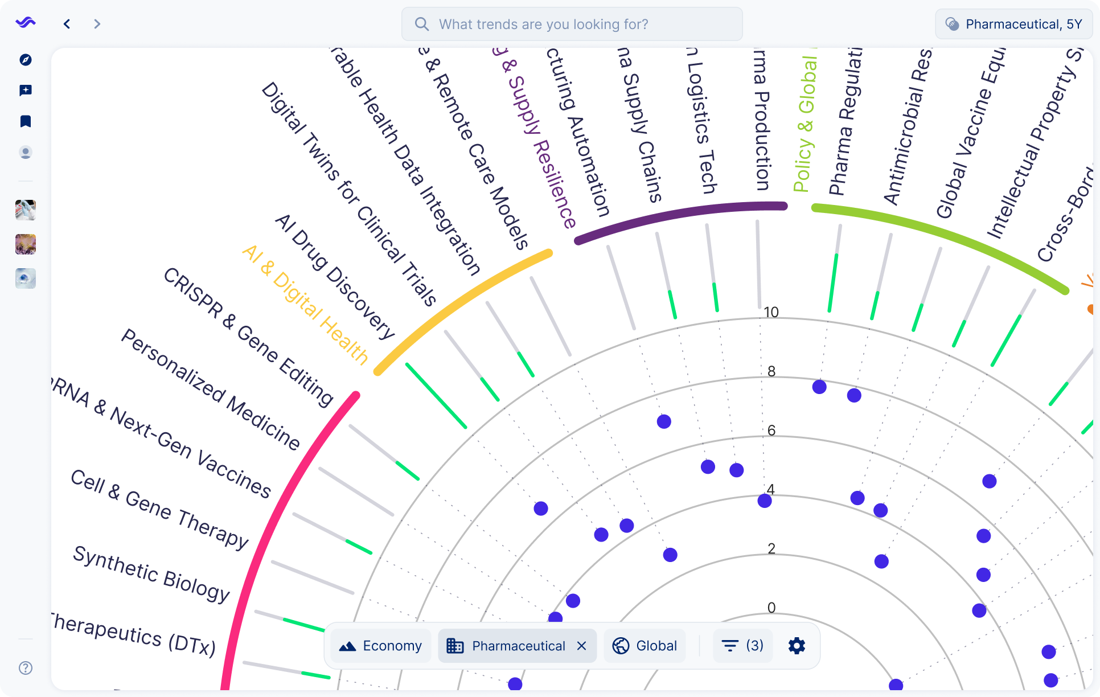1100x697 pixels.
Task: Go back with the left arrow
Action: coord(67,24)
